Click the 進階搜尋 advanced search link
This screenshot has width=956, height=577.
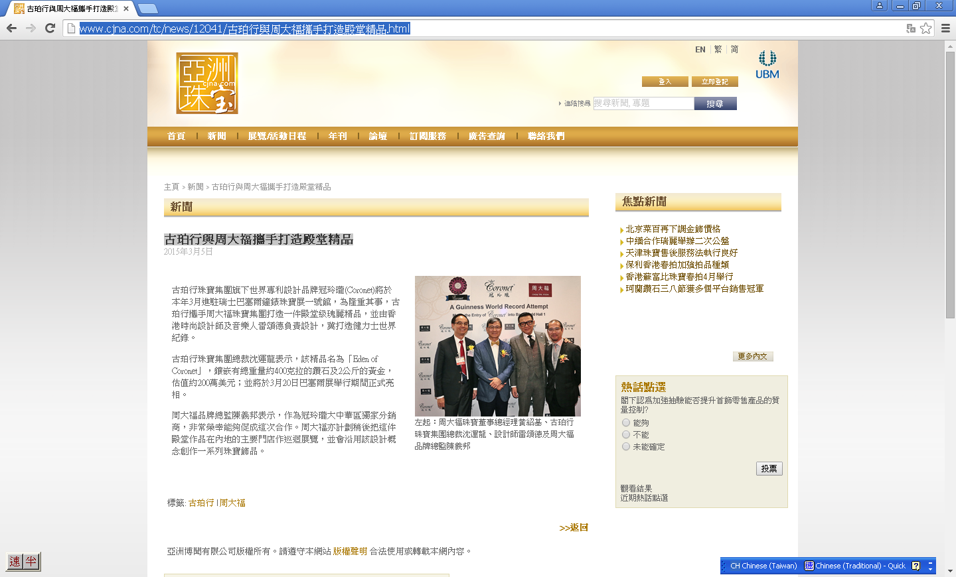(577, 103)
